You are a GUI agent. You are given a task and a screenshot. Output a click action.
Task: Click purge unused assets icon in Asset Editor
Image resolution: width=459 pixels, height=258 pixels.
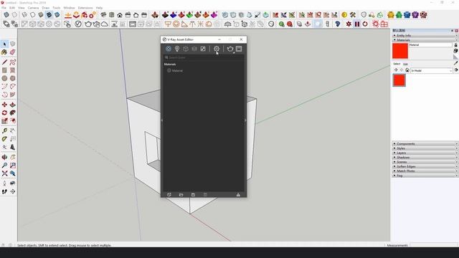pos(238,194)
